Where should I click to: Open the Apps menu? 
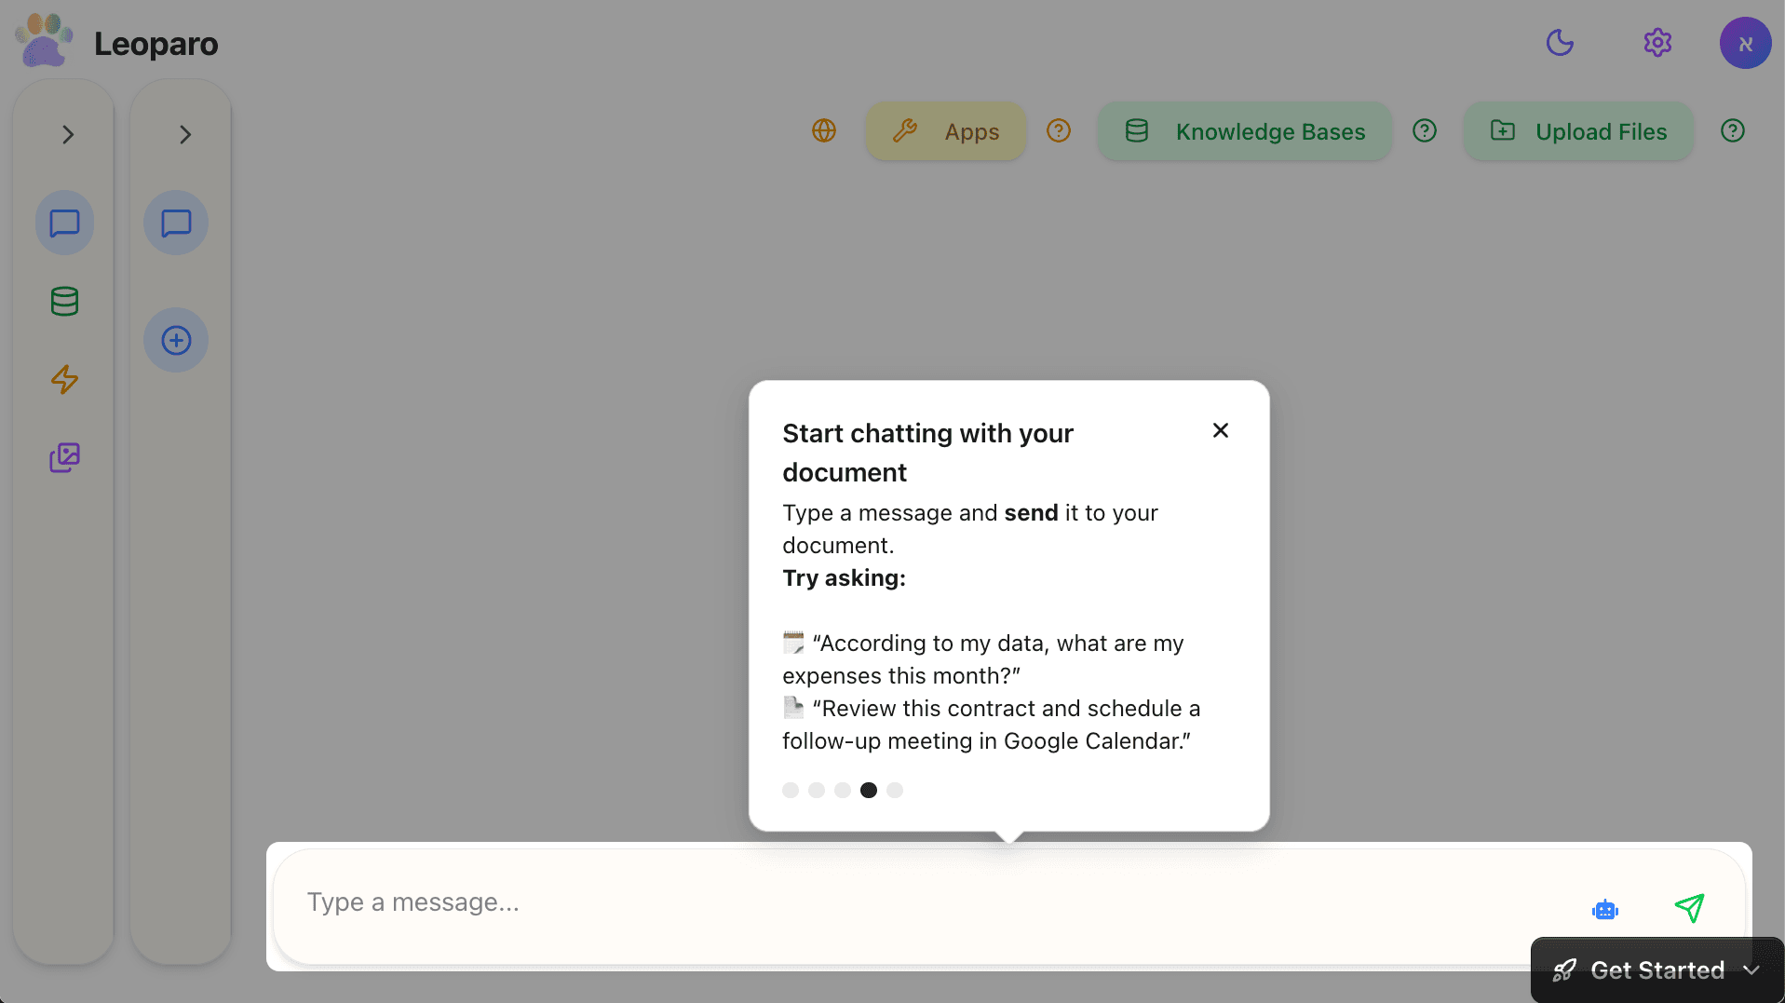945,131
